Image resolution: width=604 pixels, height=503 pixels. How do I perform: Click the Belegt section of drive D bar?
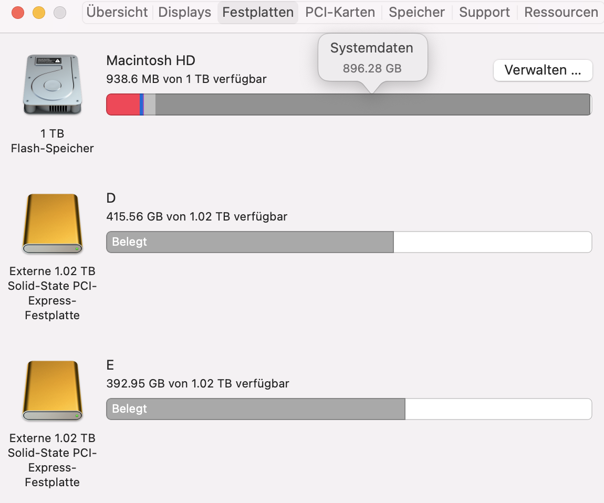point(250,242)
